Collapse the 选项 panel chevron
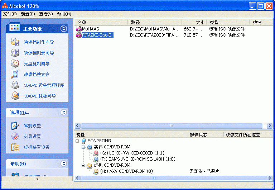 coord(64,112)
